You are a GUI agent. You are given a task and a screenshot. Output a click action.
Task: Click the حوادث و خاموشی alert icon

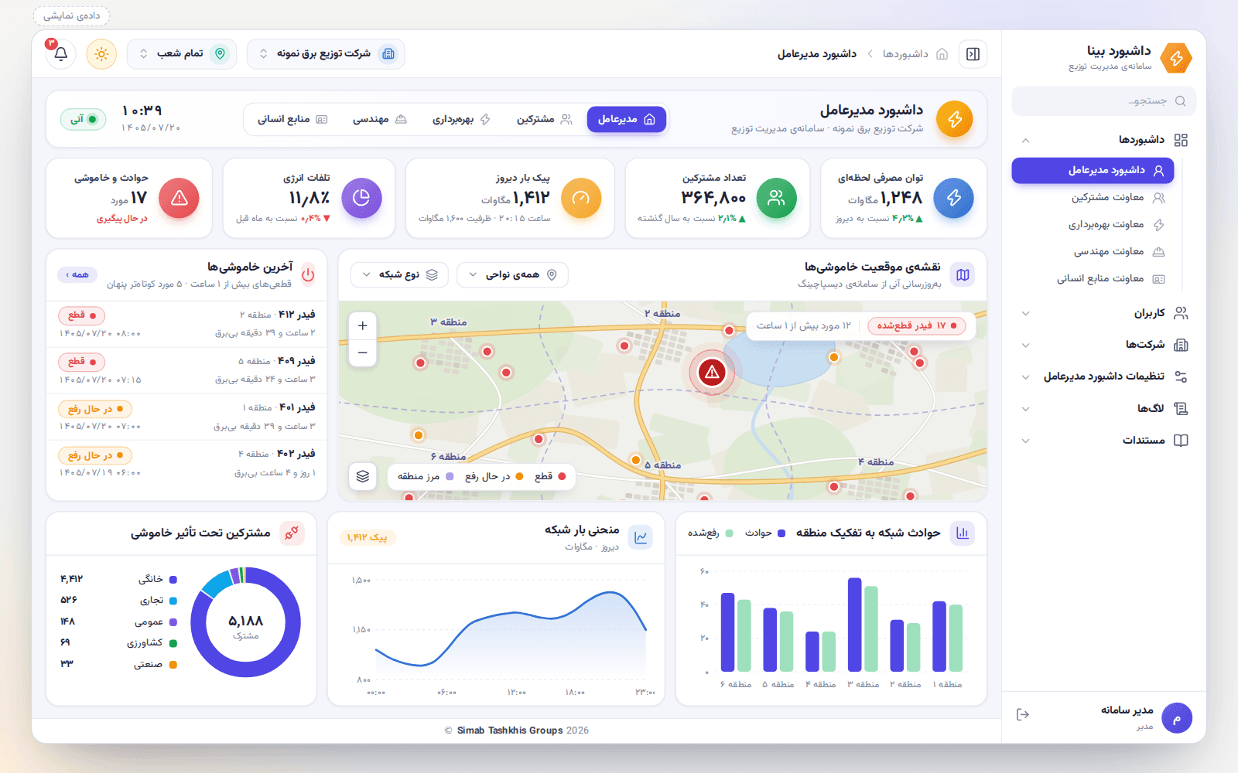[x=179, y=198]
